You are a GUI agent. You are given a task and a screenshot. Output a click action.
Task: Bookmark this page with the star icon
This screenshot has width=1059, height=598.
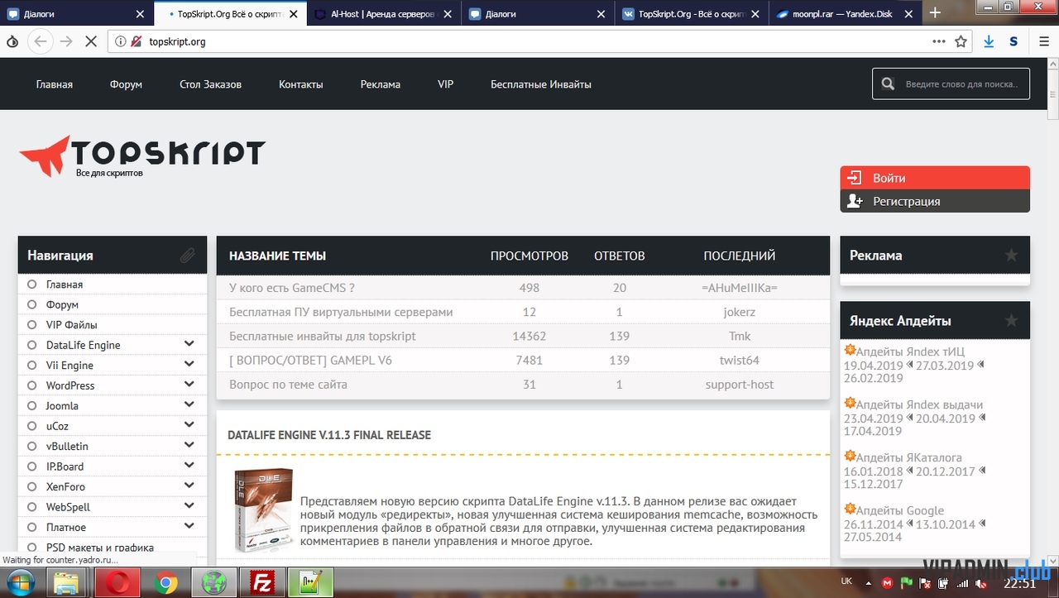[x=961, y=41]
